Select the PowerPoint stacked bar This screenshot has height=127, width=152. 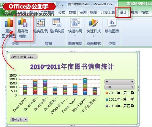coord(75,89)
